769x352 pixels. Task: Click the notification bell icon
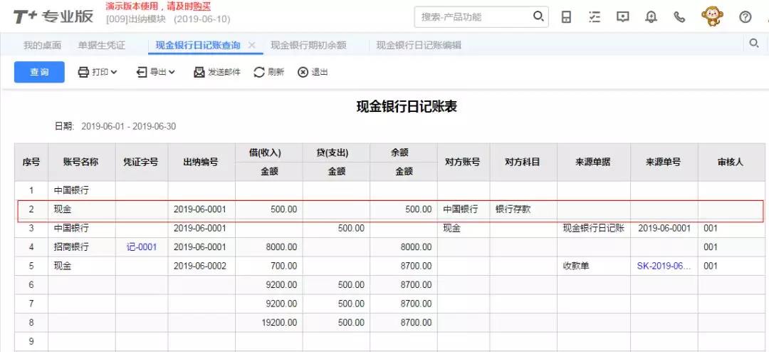tap(651, 17)
